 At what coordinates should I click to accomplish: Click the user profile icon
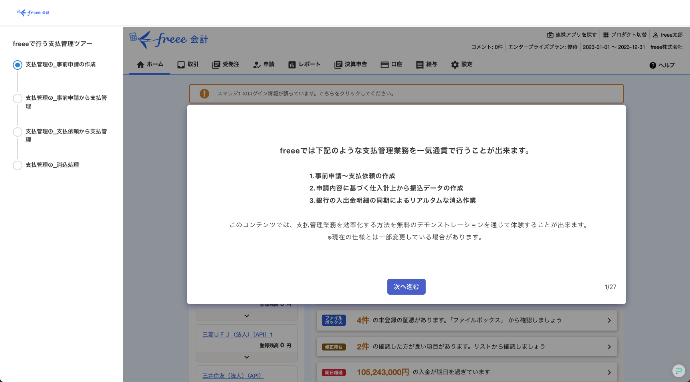[x=656, y=35]
